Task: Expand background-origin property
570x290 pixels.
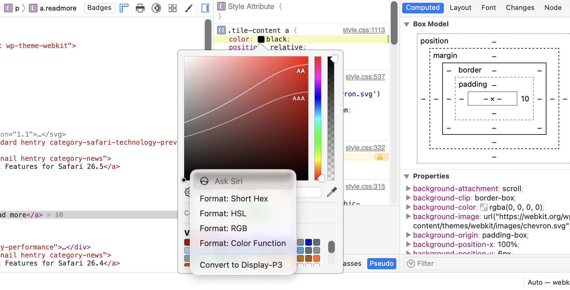Action: coord(408,235)
